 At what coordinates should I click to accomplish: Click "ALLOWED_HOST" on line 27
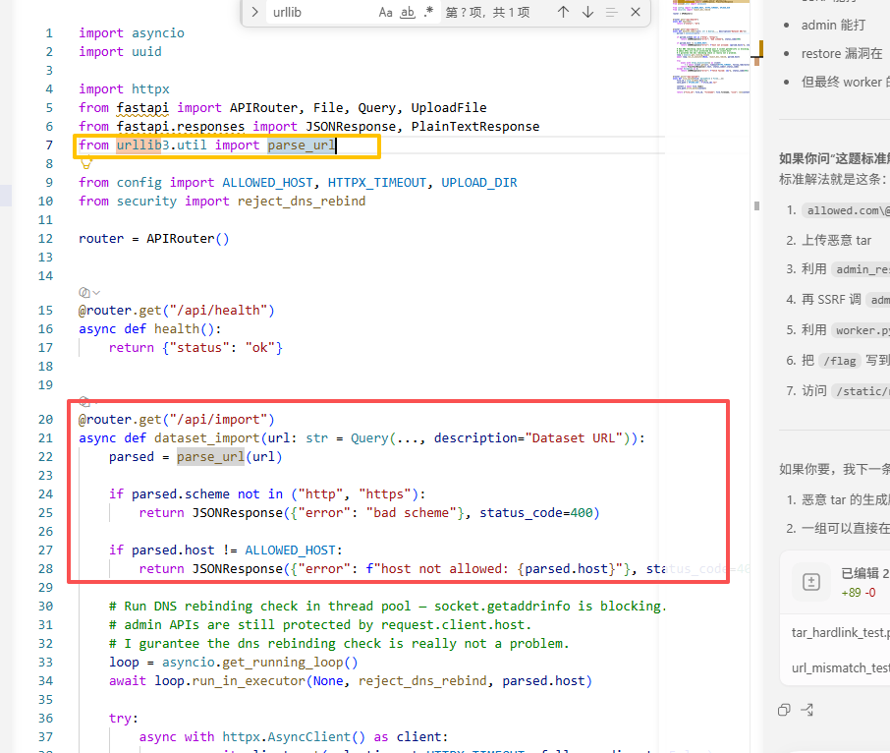pos(290,550)
